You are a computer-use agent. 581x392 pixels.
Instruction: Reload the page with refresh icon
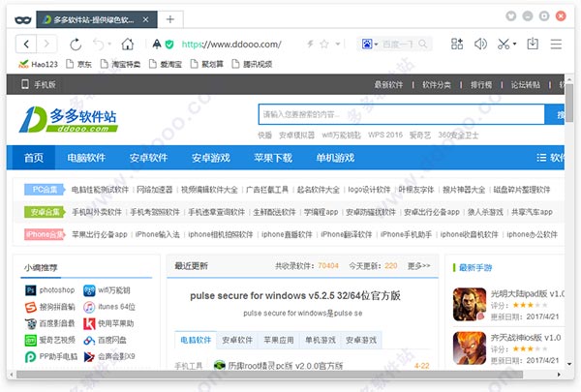click(76, 45)
